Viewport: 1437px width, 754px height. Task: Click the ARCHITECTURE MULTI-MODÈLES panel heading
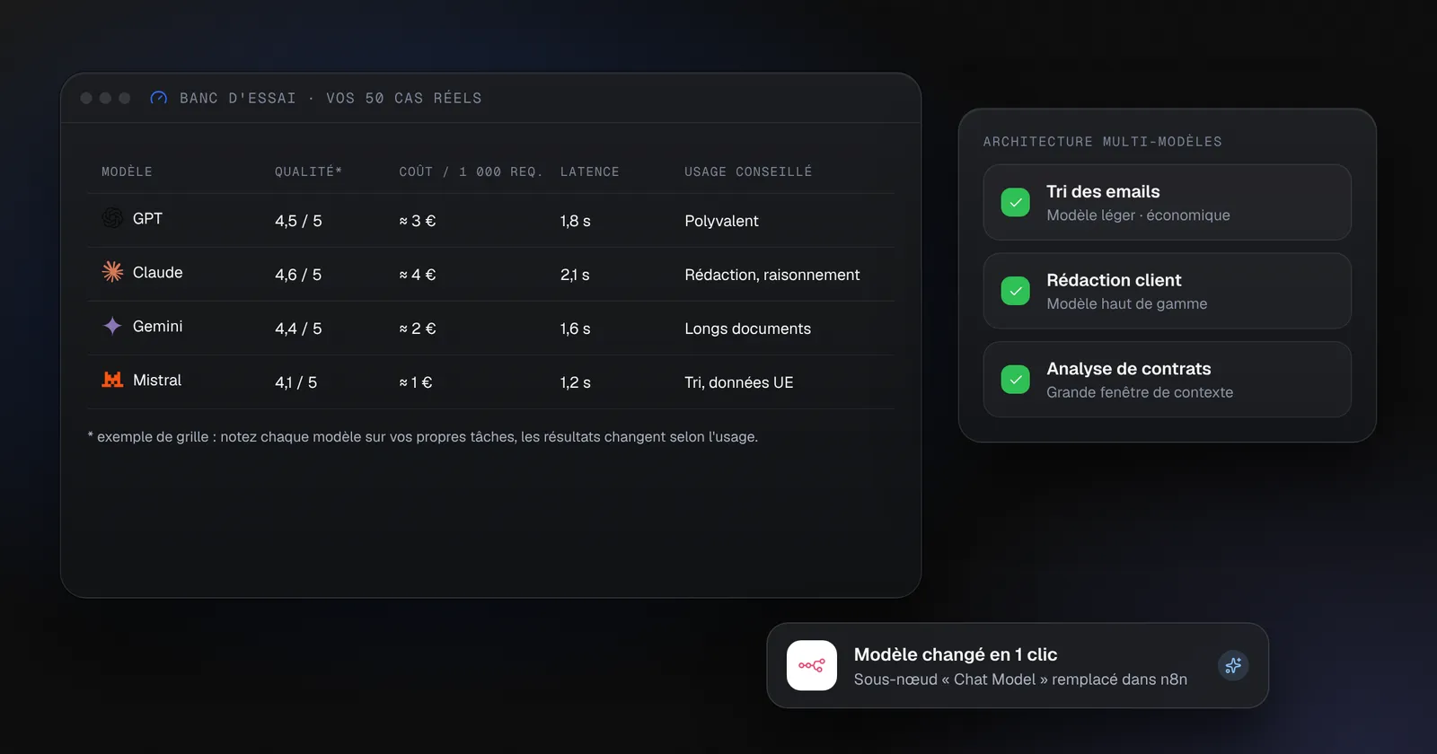1102,142
